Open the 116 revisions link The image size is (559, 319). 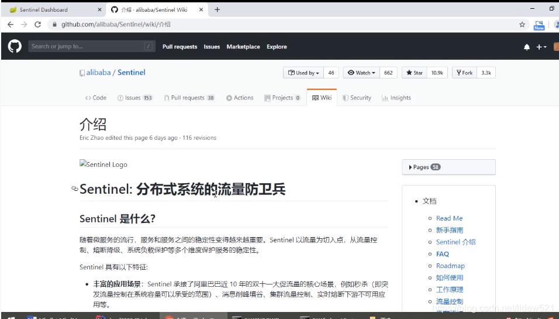tap(199, 138)
